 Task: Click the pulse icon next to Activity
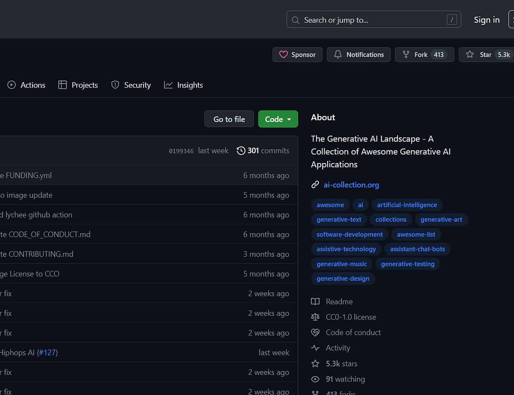click(315, 347)
